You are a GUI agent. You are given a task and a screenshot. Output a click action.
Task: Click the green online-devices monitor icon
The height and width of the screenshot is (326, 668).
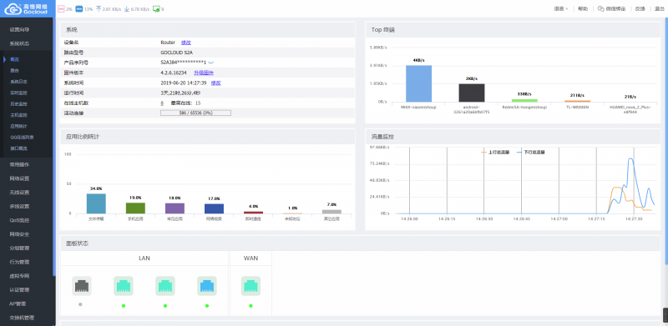click(x=156, y=9)
